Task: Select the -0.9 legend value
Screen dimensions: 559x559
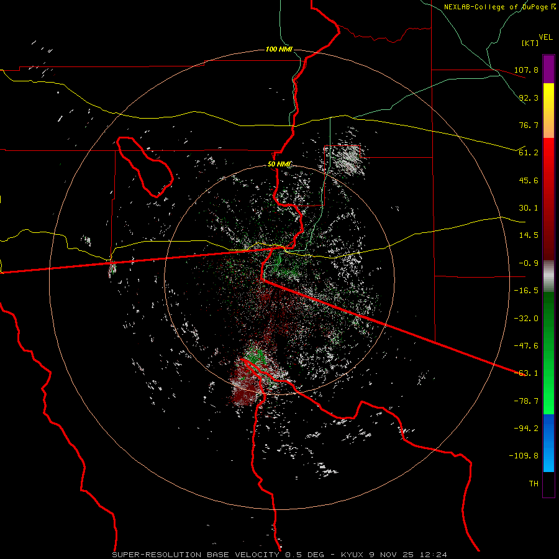Action: pos(529,263)
